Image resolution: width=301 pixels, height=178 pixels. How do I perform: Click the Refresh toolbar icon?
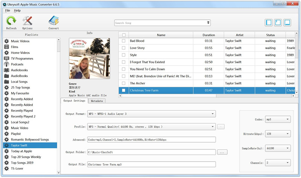pos(11,21)
